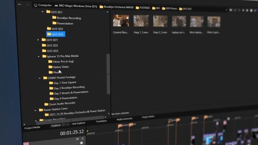Image resolution: width=258 pixels, height=145 pixels.
Task: Open the Day 1 Time Square folder
Action: click(x=63, y=83)
